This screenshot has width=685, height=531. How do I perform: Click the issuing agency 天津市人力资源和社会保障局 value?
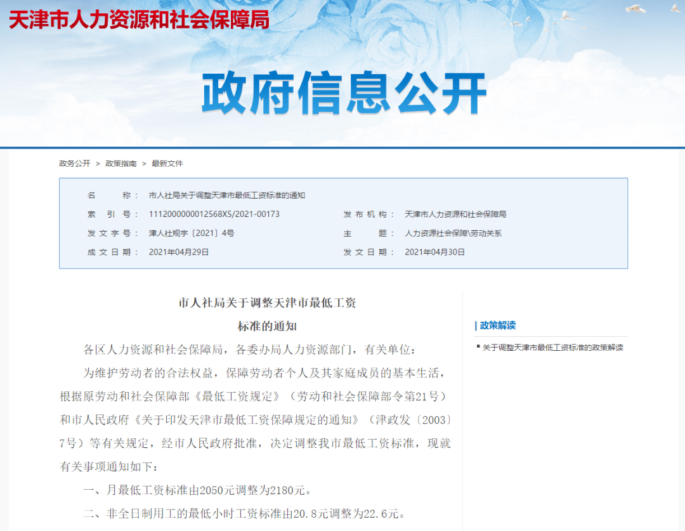point(455,214)
